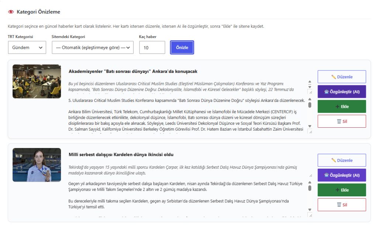This screenshot has width=378, height=227.
Task: Click the "Sitemdeki Kategori" label
Action: (x=68, y=37)
